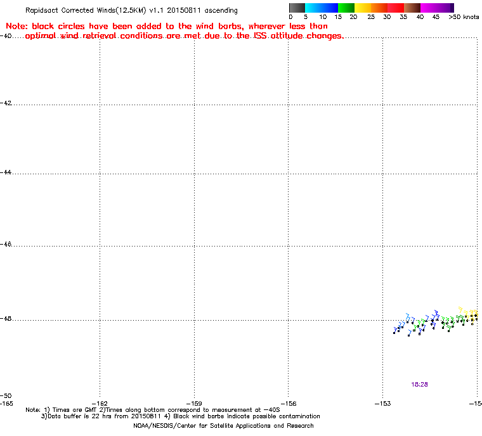482x436 pixels.
Task: Click the -162 longitude axis label
Action: pyautogui.click(x=100, y=403)
